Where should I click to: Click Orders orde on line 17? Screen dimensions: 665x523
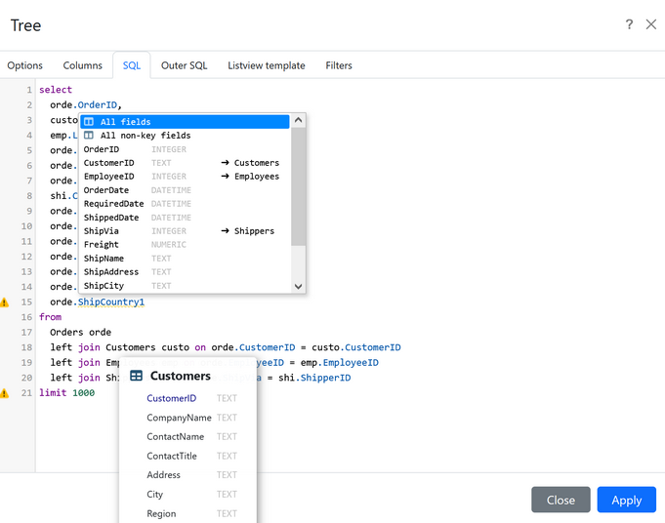coord(81,333)
